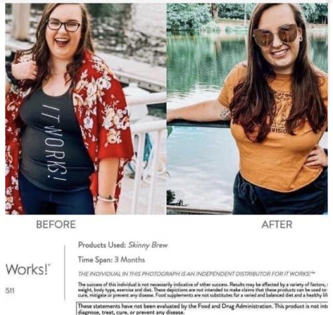
Task: Click the Products Used: Skinny Brew line
Action: click(x=123, y=245)
